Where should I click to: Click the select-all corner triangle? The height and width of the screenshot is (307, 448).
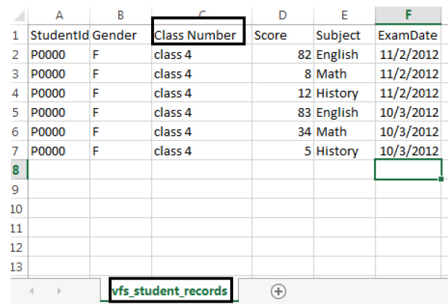[x=18, y=17]
